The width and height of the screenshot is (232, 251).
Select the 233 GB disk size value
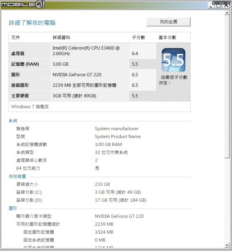coord(102,184)
